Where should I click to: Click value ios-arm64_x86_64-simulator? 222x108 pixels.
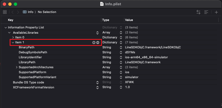click(x=146, y=57)
